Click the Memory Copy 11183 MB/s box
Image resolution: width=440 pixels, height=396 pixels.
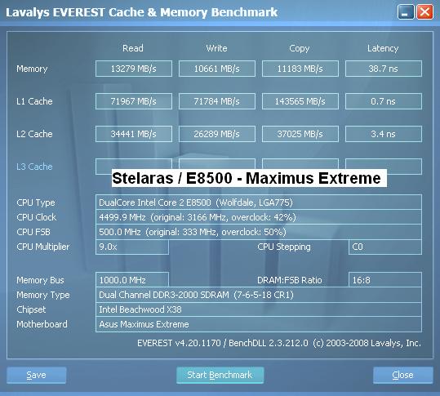pos(300,69)
